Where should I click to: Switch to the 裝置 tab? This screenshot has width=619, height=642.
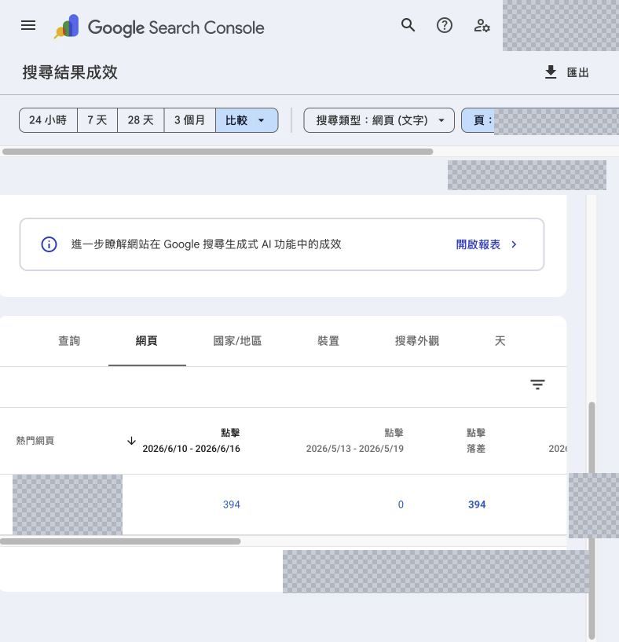(328, 341)
